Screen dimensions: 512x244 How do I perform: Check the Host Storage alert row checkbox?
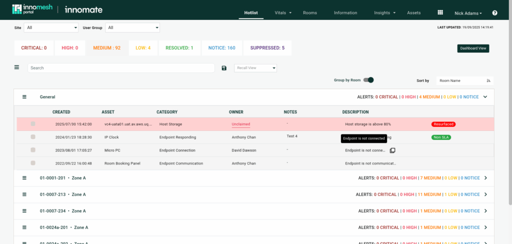point(33,124)
